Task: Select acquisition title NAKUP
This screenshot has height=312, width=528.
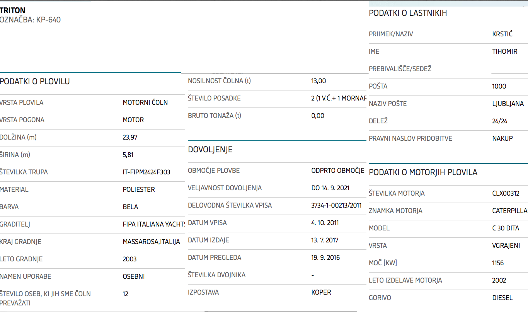Action: pos(502,138)
